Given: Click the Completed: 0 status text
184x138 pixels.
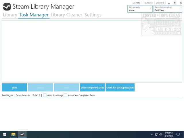Looking at the screenshot, I should click(x=23, y=95).
